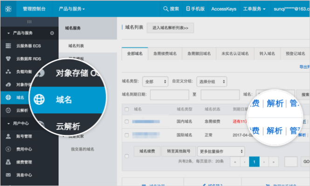Click the Aliyun logo icon in top-left

tap(8, 8)
